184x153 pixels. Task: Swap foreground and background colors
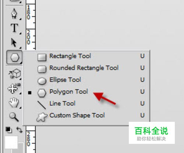click(20, 130)
